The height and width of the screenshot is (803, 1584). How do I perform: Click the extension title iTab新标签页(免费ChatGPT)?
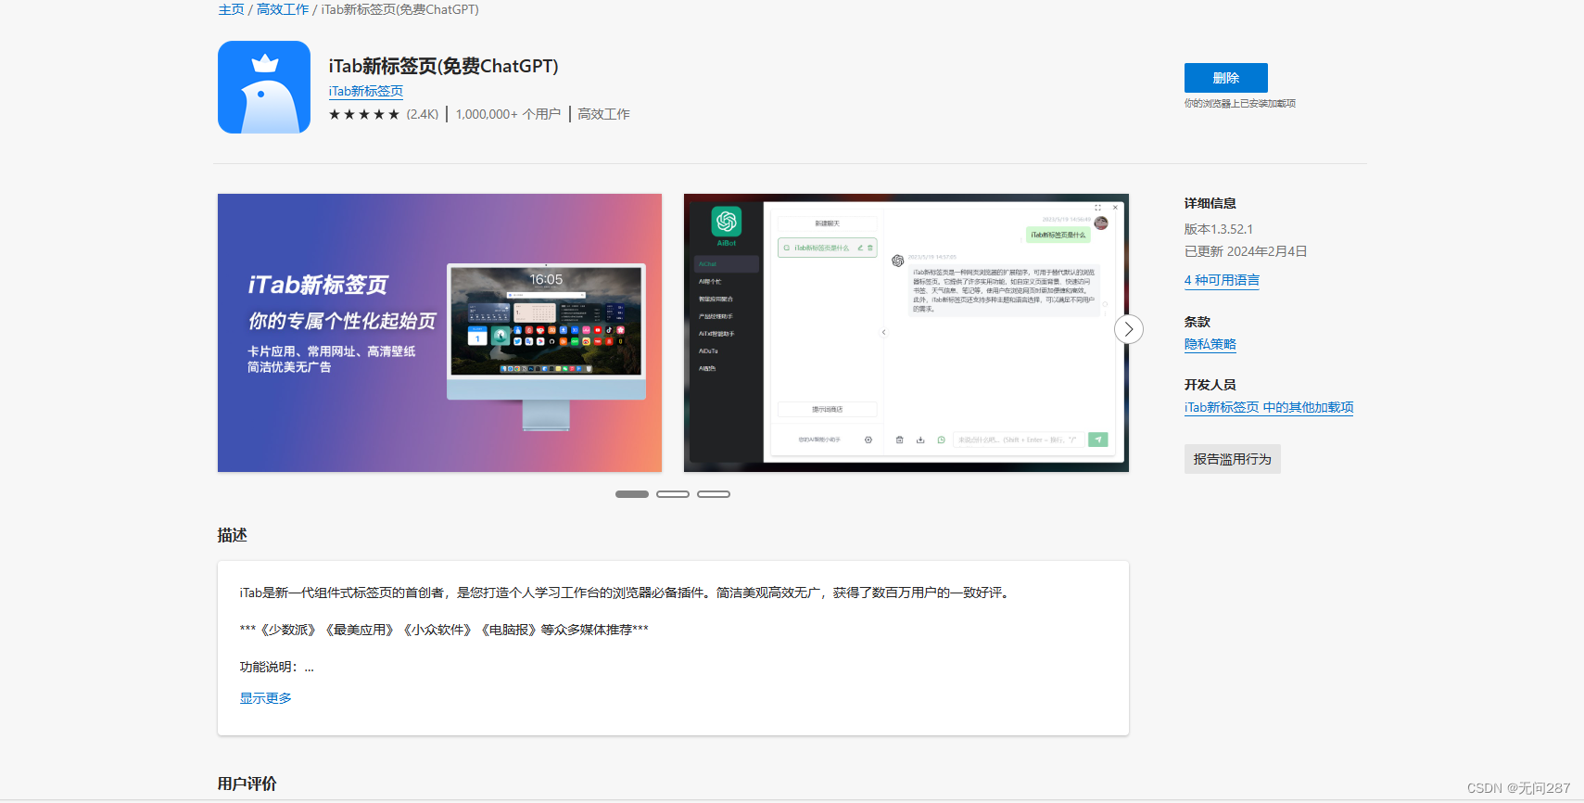(444, 66)
